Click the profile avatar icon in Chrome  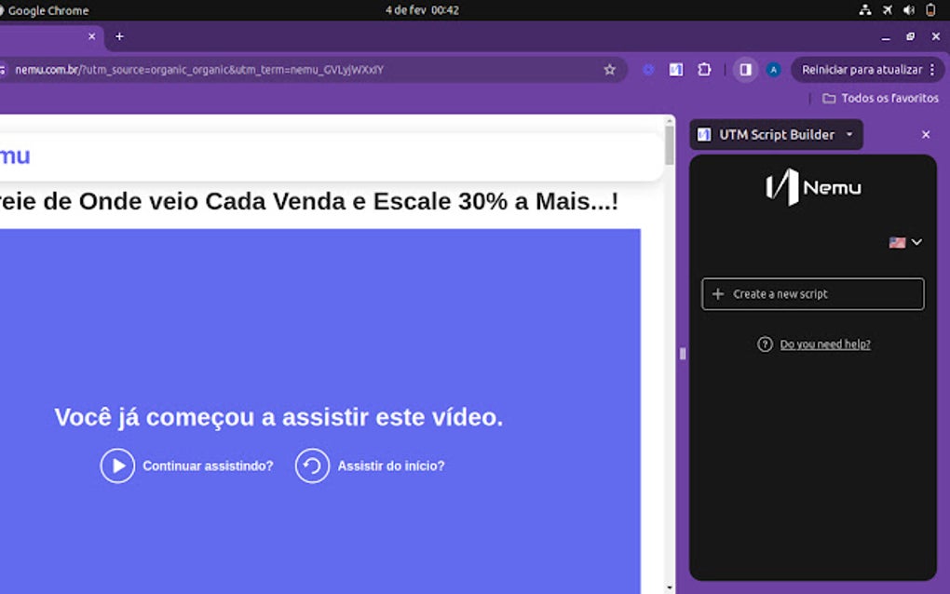click(x=774, y=70)
